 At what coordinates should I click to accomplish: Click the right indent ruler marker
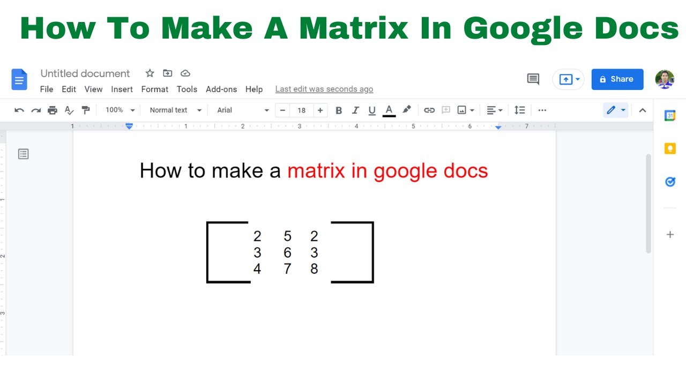498,127
